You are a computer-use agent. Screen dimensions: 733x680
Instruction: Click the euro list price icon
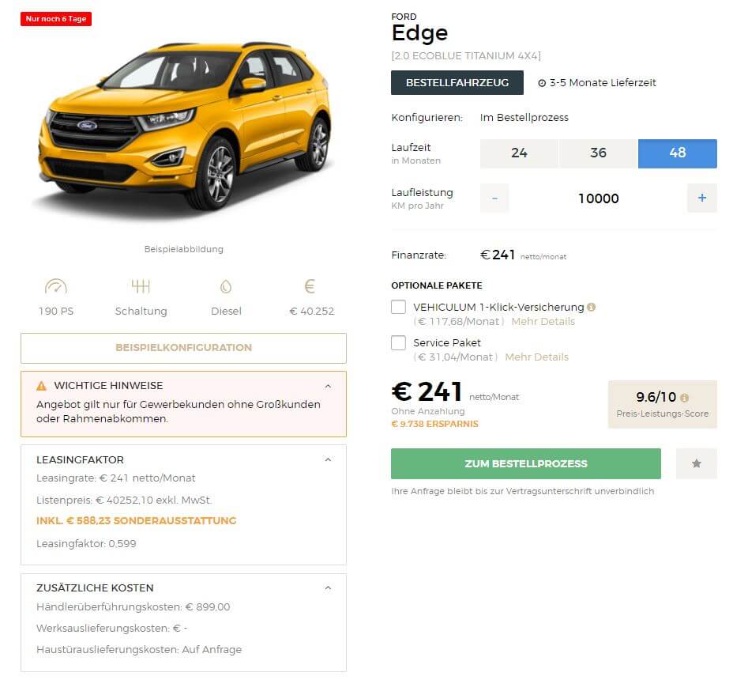tap(310, 286)
